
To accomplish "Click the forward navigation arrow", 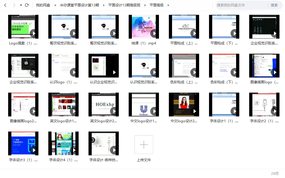I will pos(13,5).
